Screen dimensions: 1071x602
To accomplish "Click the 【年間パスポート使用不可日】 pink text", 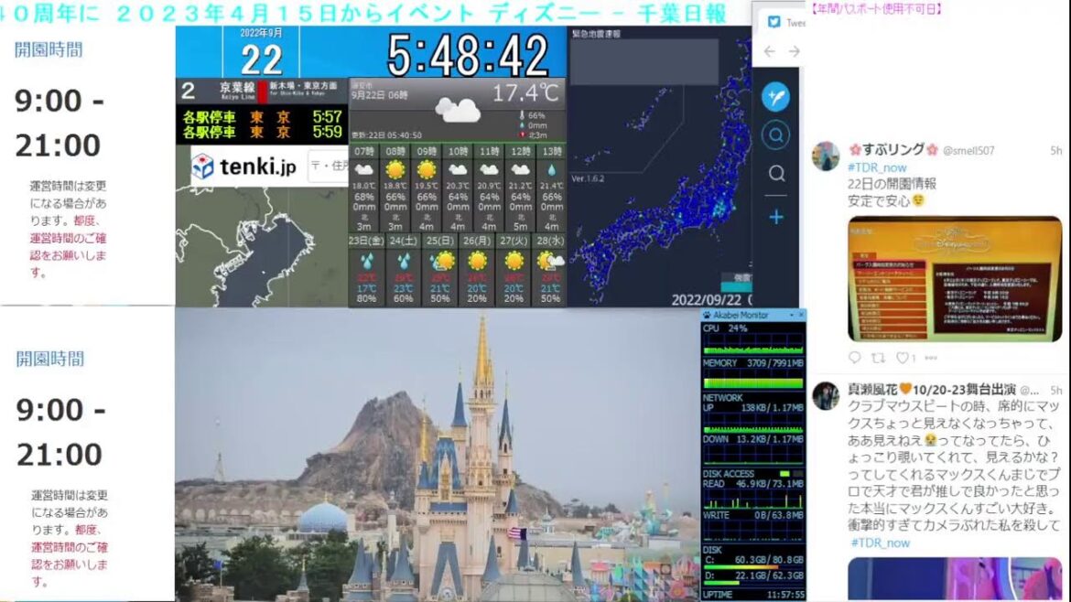I will point(876,9).
